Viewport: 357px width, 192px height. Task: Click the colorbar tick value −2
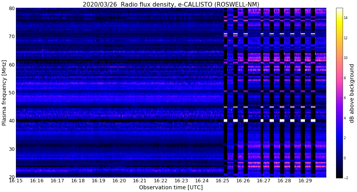tap(346, 178)
